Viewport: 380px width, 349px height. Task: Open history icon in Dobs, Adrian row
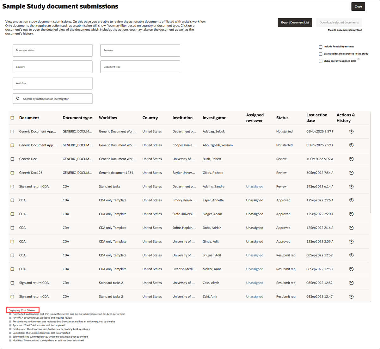[351, 228]
